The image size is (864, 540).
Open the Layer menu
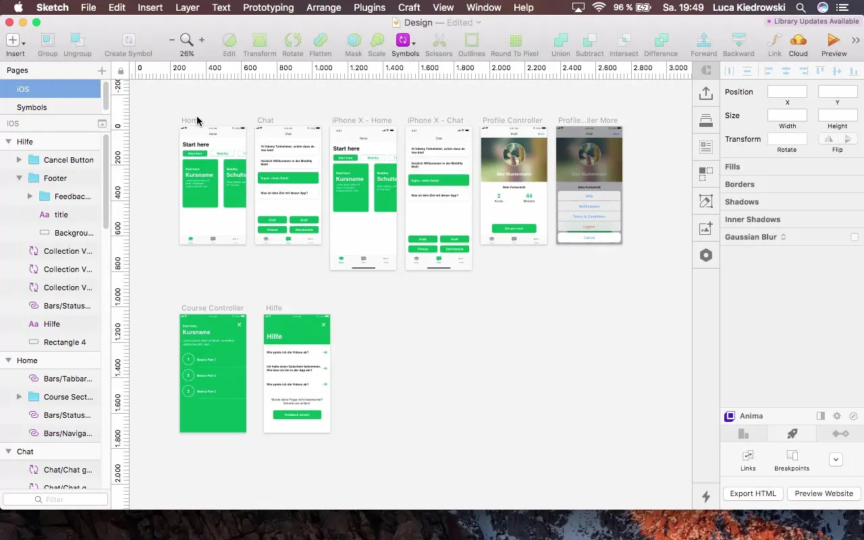187,7
